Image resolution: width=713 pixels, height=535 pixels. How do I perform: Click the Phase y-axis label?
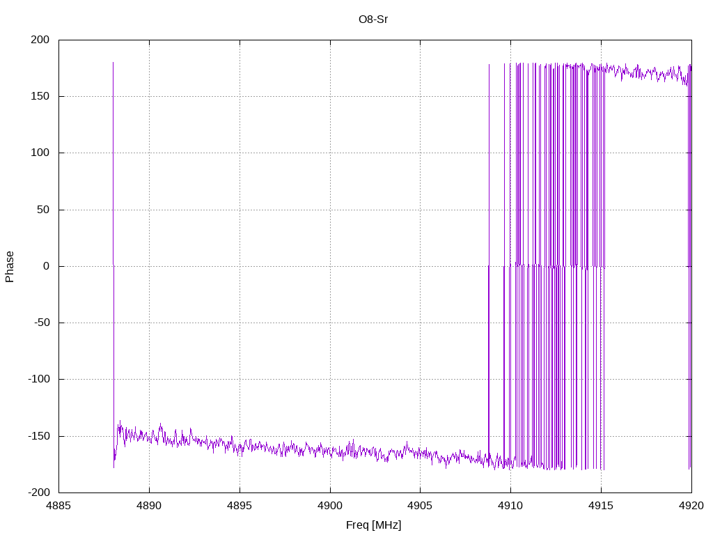tap(10, 267)
